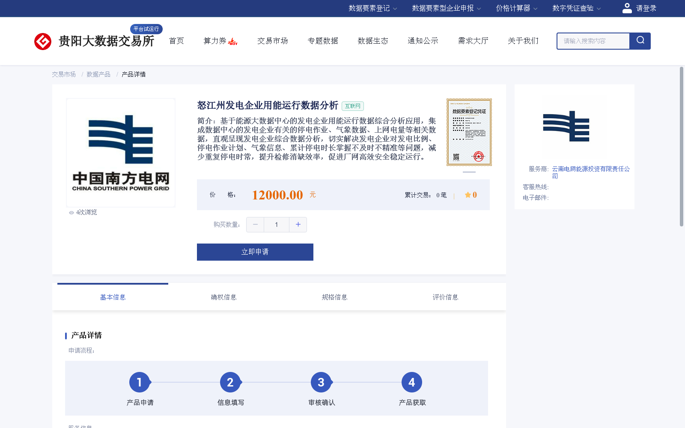Screen dimensions: 685x428
Task: Click step 4 circle 产品获取
Action: 412,382
